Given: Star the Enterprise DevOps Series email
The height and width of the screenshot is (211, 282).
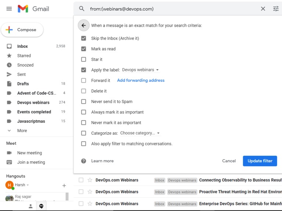Looking at the screenshot, I should tap(90, 204).
